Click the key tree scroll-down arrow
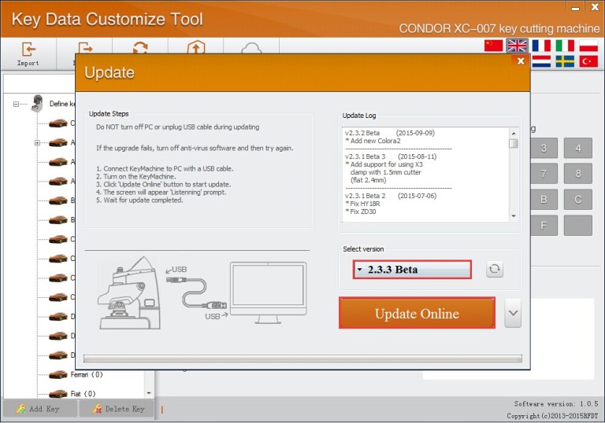The image size is (605, 423). click(x=149, y=393)
